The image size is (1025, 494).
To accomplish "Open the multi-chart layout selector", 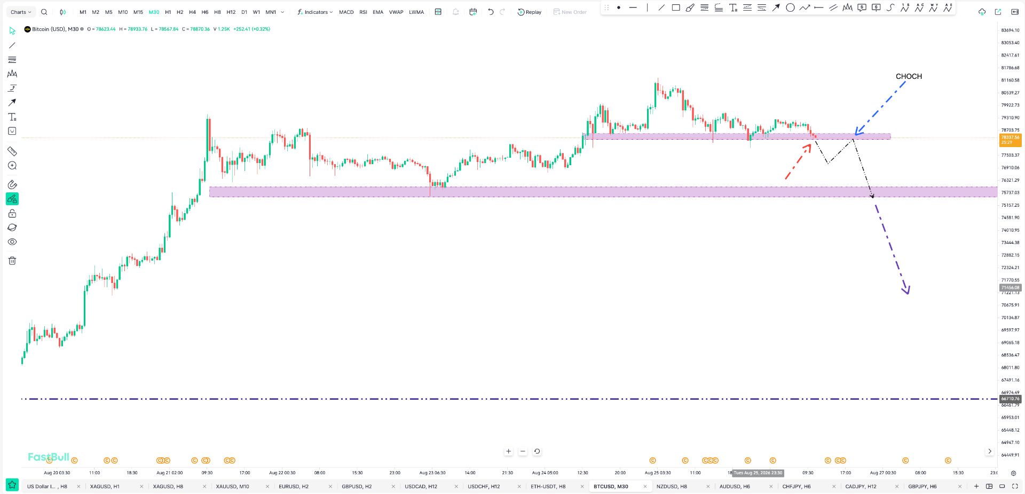I will tap(989, 486).
